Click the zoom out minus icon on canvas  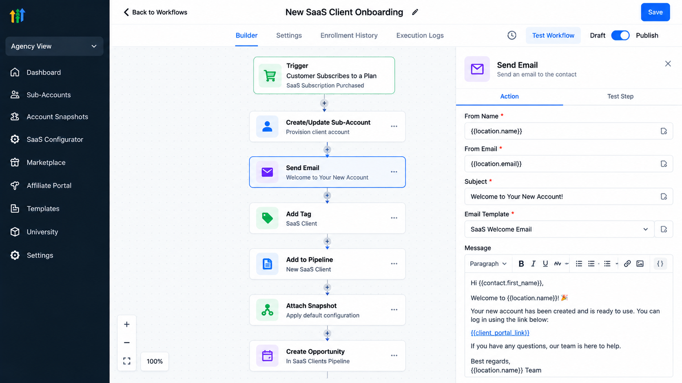tap(127, 343)
